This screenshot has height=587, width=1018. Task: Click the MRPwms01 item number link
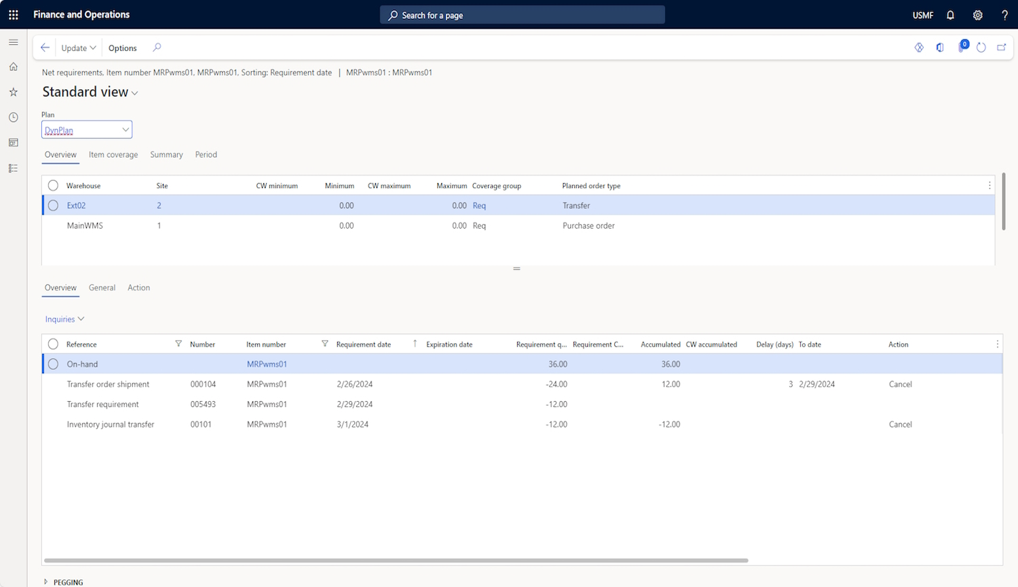click(267, 364)
